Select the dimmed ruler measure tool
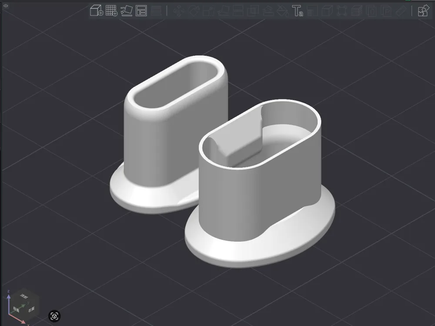This screenshot has height=326, width=435. pos(401,10)
